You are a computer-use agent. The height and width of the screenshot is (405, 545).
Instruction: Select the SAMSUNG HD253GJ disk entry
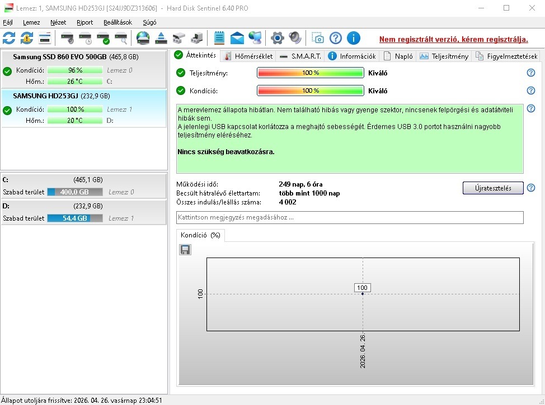[x=84, y=108]
